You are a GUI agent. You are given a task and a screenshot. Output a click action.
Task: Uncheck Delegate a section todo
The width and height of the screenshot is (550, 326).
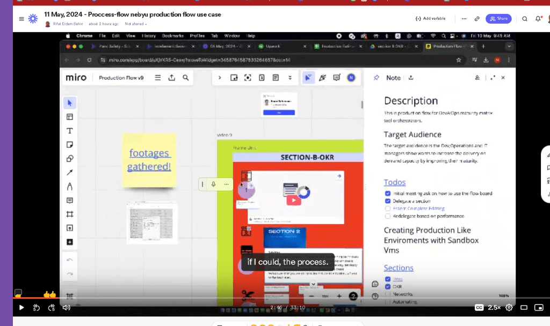point(388,201)
